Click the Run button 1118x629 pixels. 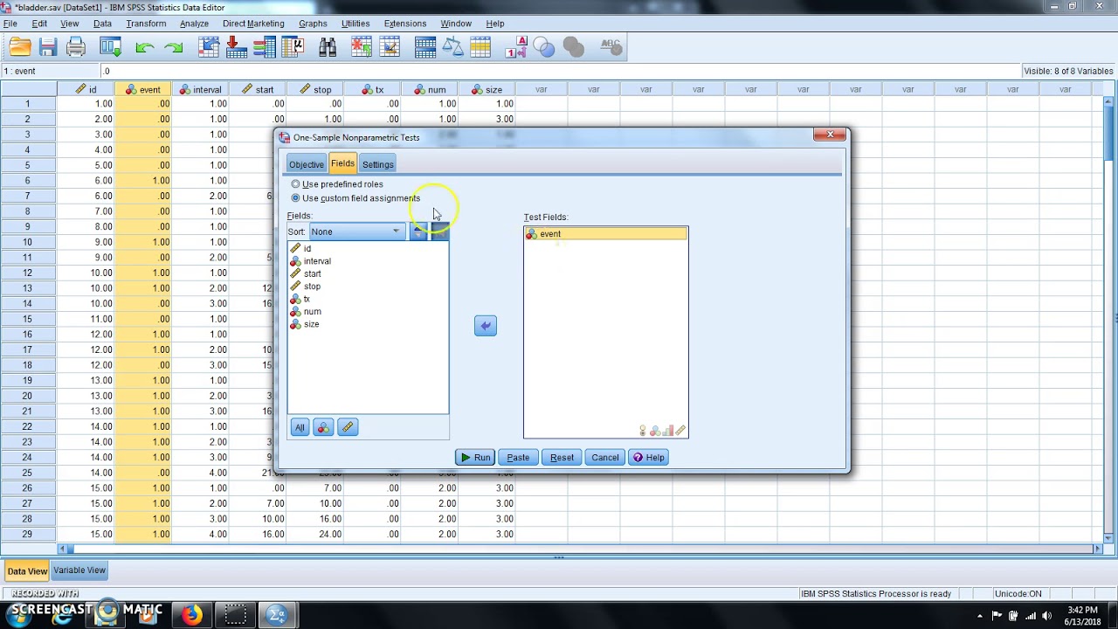tap(475, 458)
